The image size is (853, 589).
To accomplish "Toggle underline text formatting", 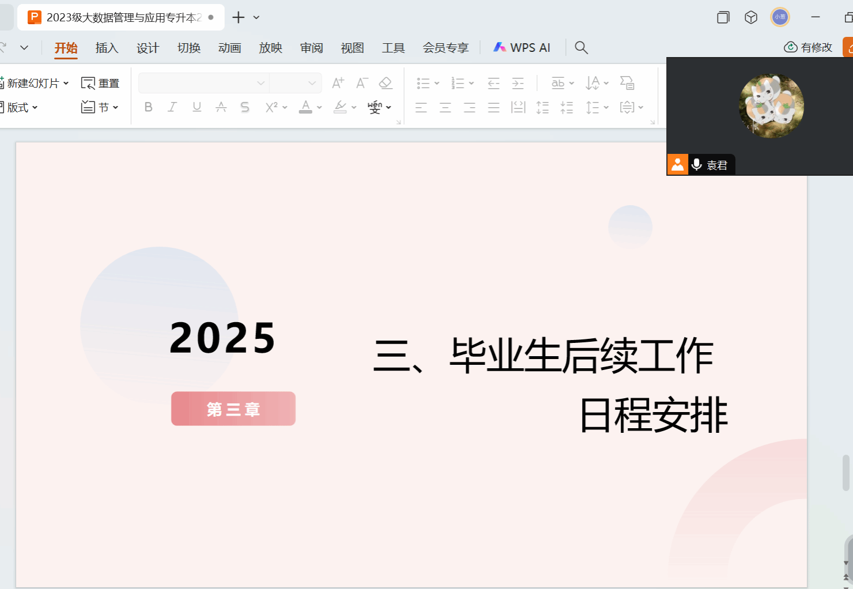I will coord(197,107).
